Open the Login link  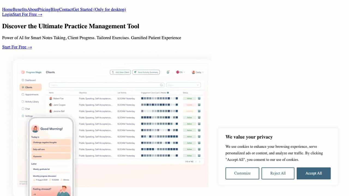coord(7,14)
